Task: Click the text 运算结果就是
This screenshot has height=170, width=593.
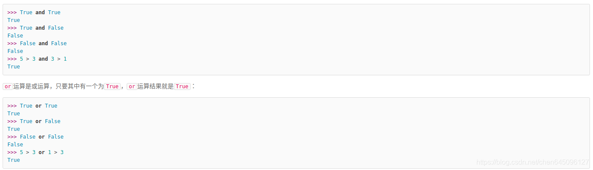Action: pyautogui.click(x=156, y=87)
